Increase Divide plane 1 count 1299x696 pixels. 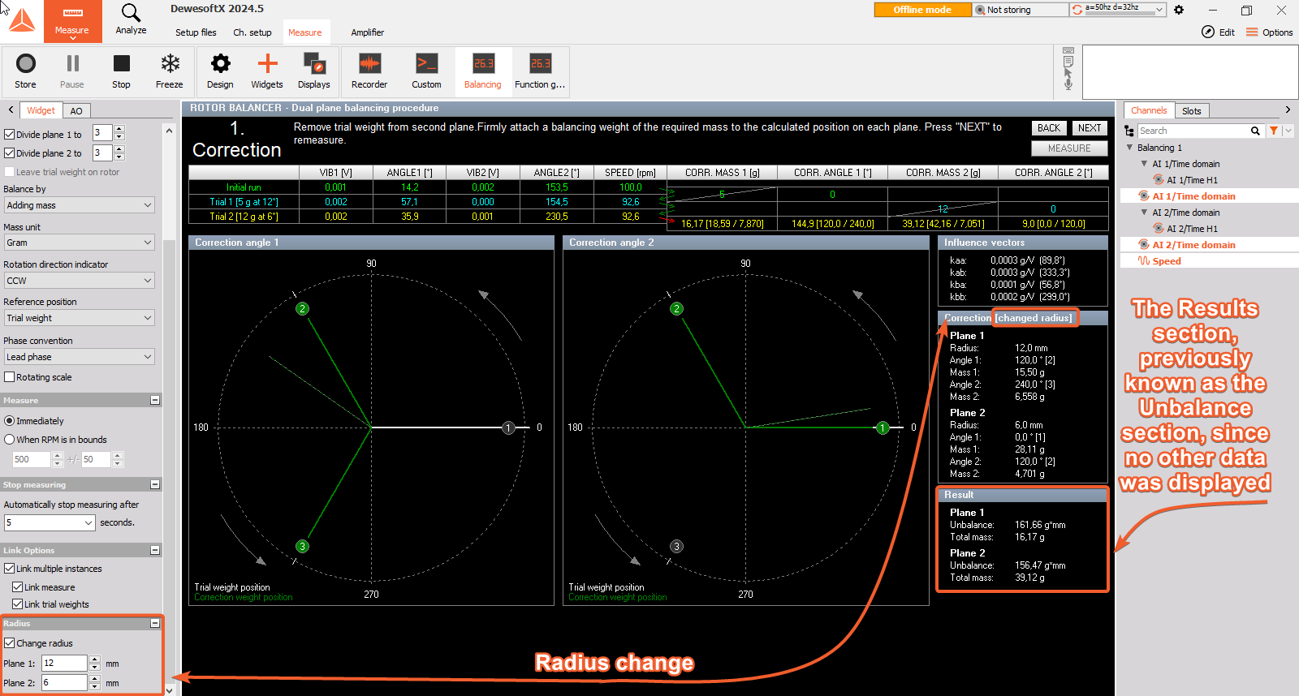click(x=119, y=129)
